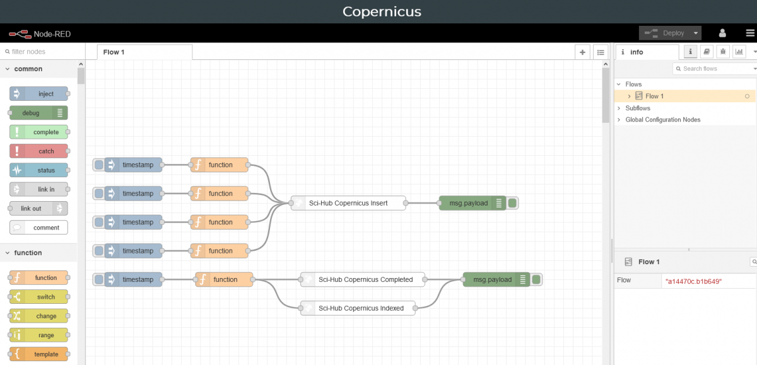Image resolution: width=757 pixels, height=365 pixels.
Task: Open the debug messages sidebar tab icon
Action: (722, 52)
